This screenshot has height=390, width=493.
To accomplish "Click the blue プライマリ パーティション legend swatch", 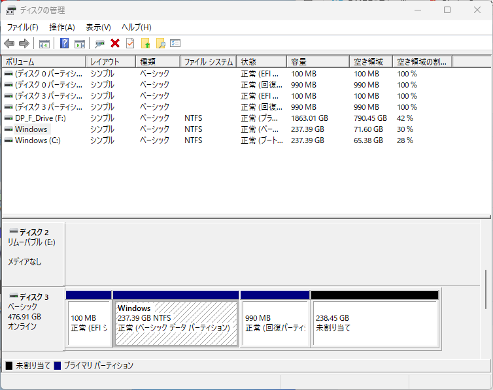I will [x=58, y=366].
